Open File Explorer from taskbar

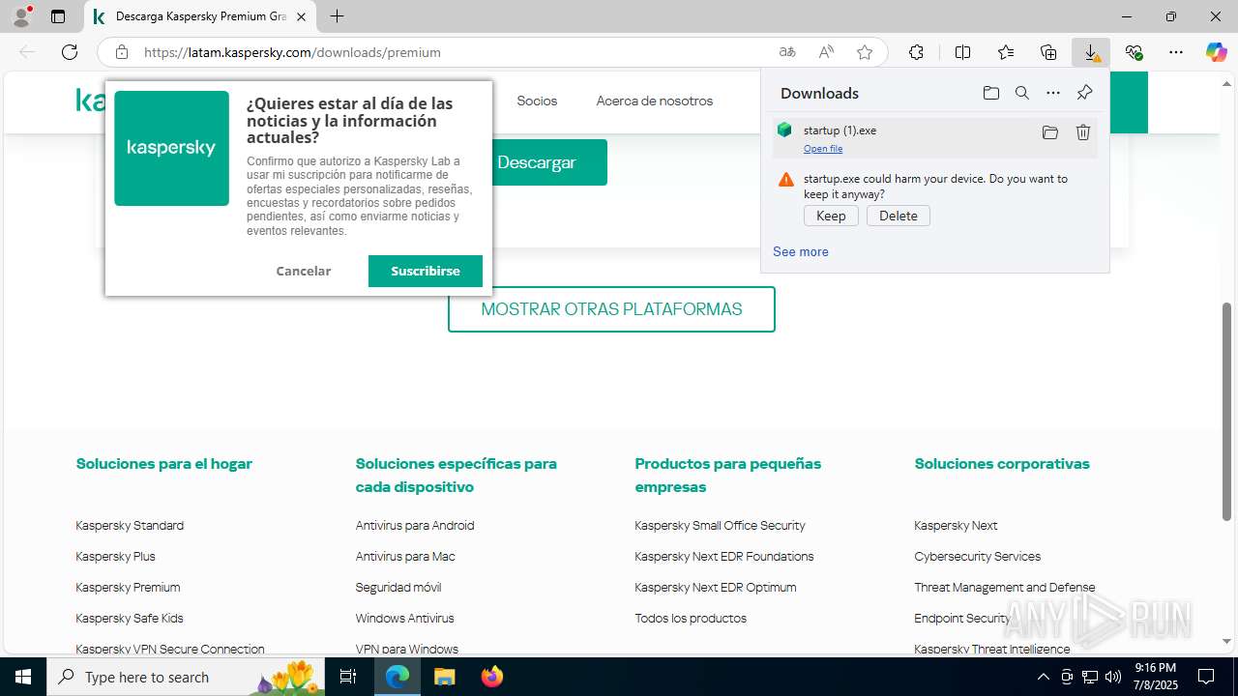444,677
